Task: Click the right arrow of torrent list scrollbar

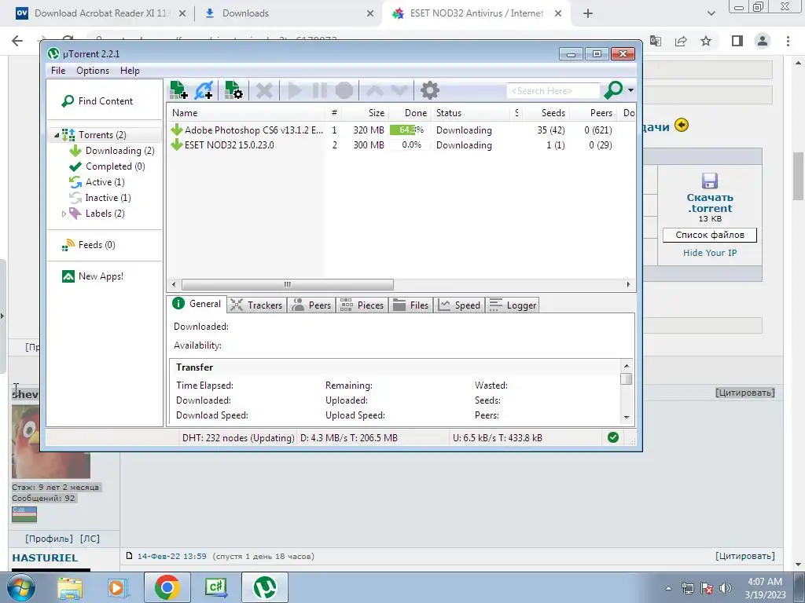Action: click(628, 284)
